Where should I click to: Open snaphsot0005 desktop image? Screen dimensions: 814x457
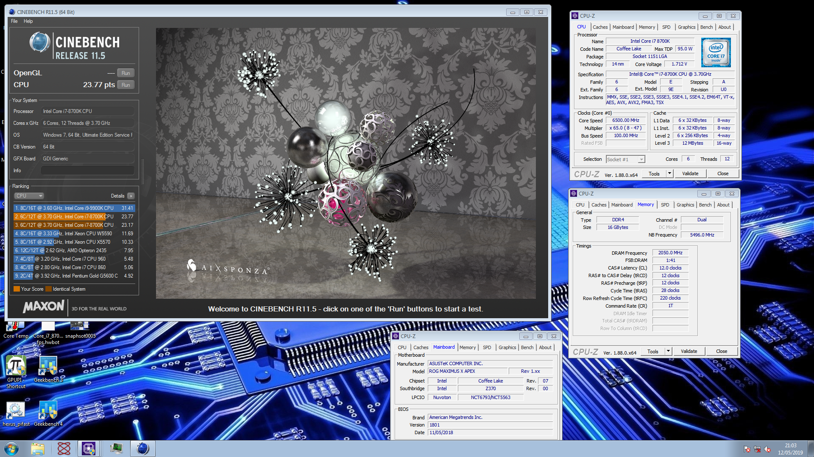[x=80, y=330]
